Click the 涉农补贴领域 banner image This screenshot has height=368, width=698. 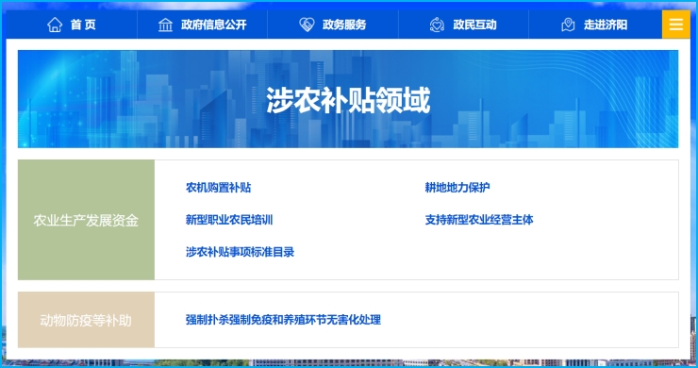(x=348, y=99)
